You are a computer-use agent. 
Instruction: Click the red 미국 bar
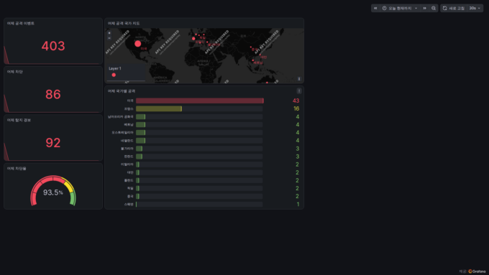coord(200,101)
